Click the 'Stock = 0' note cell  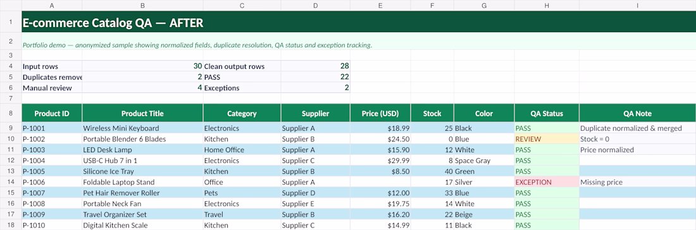(x=637, y=139)
